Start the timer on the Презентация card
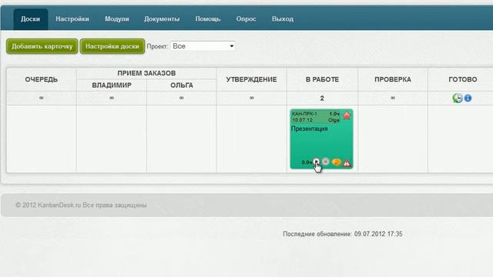493x277 pixels. click(317, 162)
